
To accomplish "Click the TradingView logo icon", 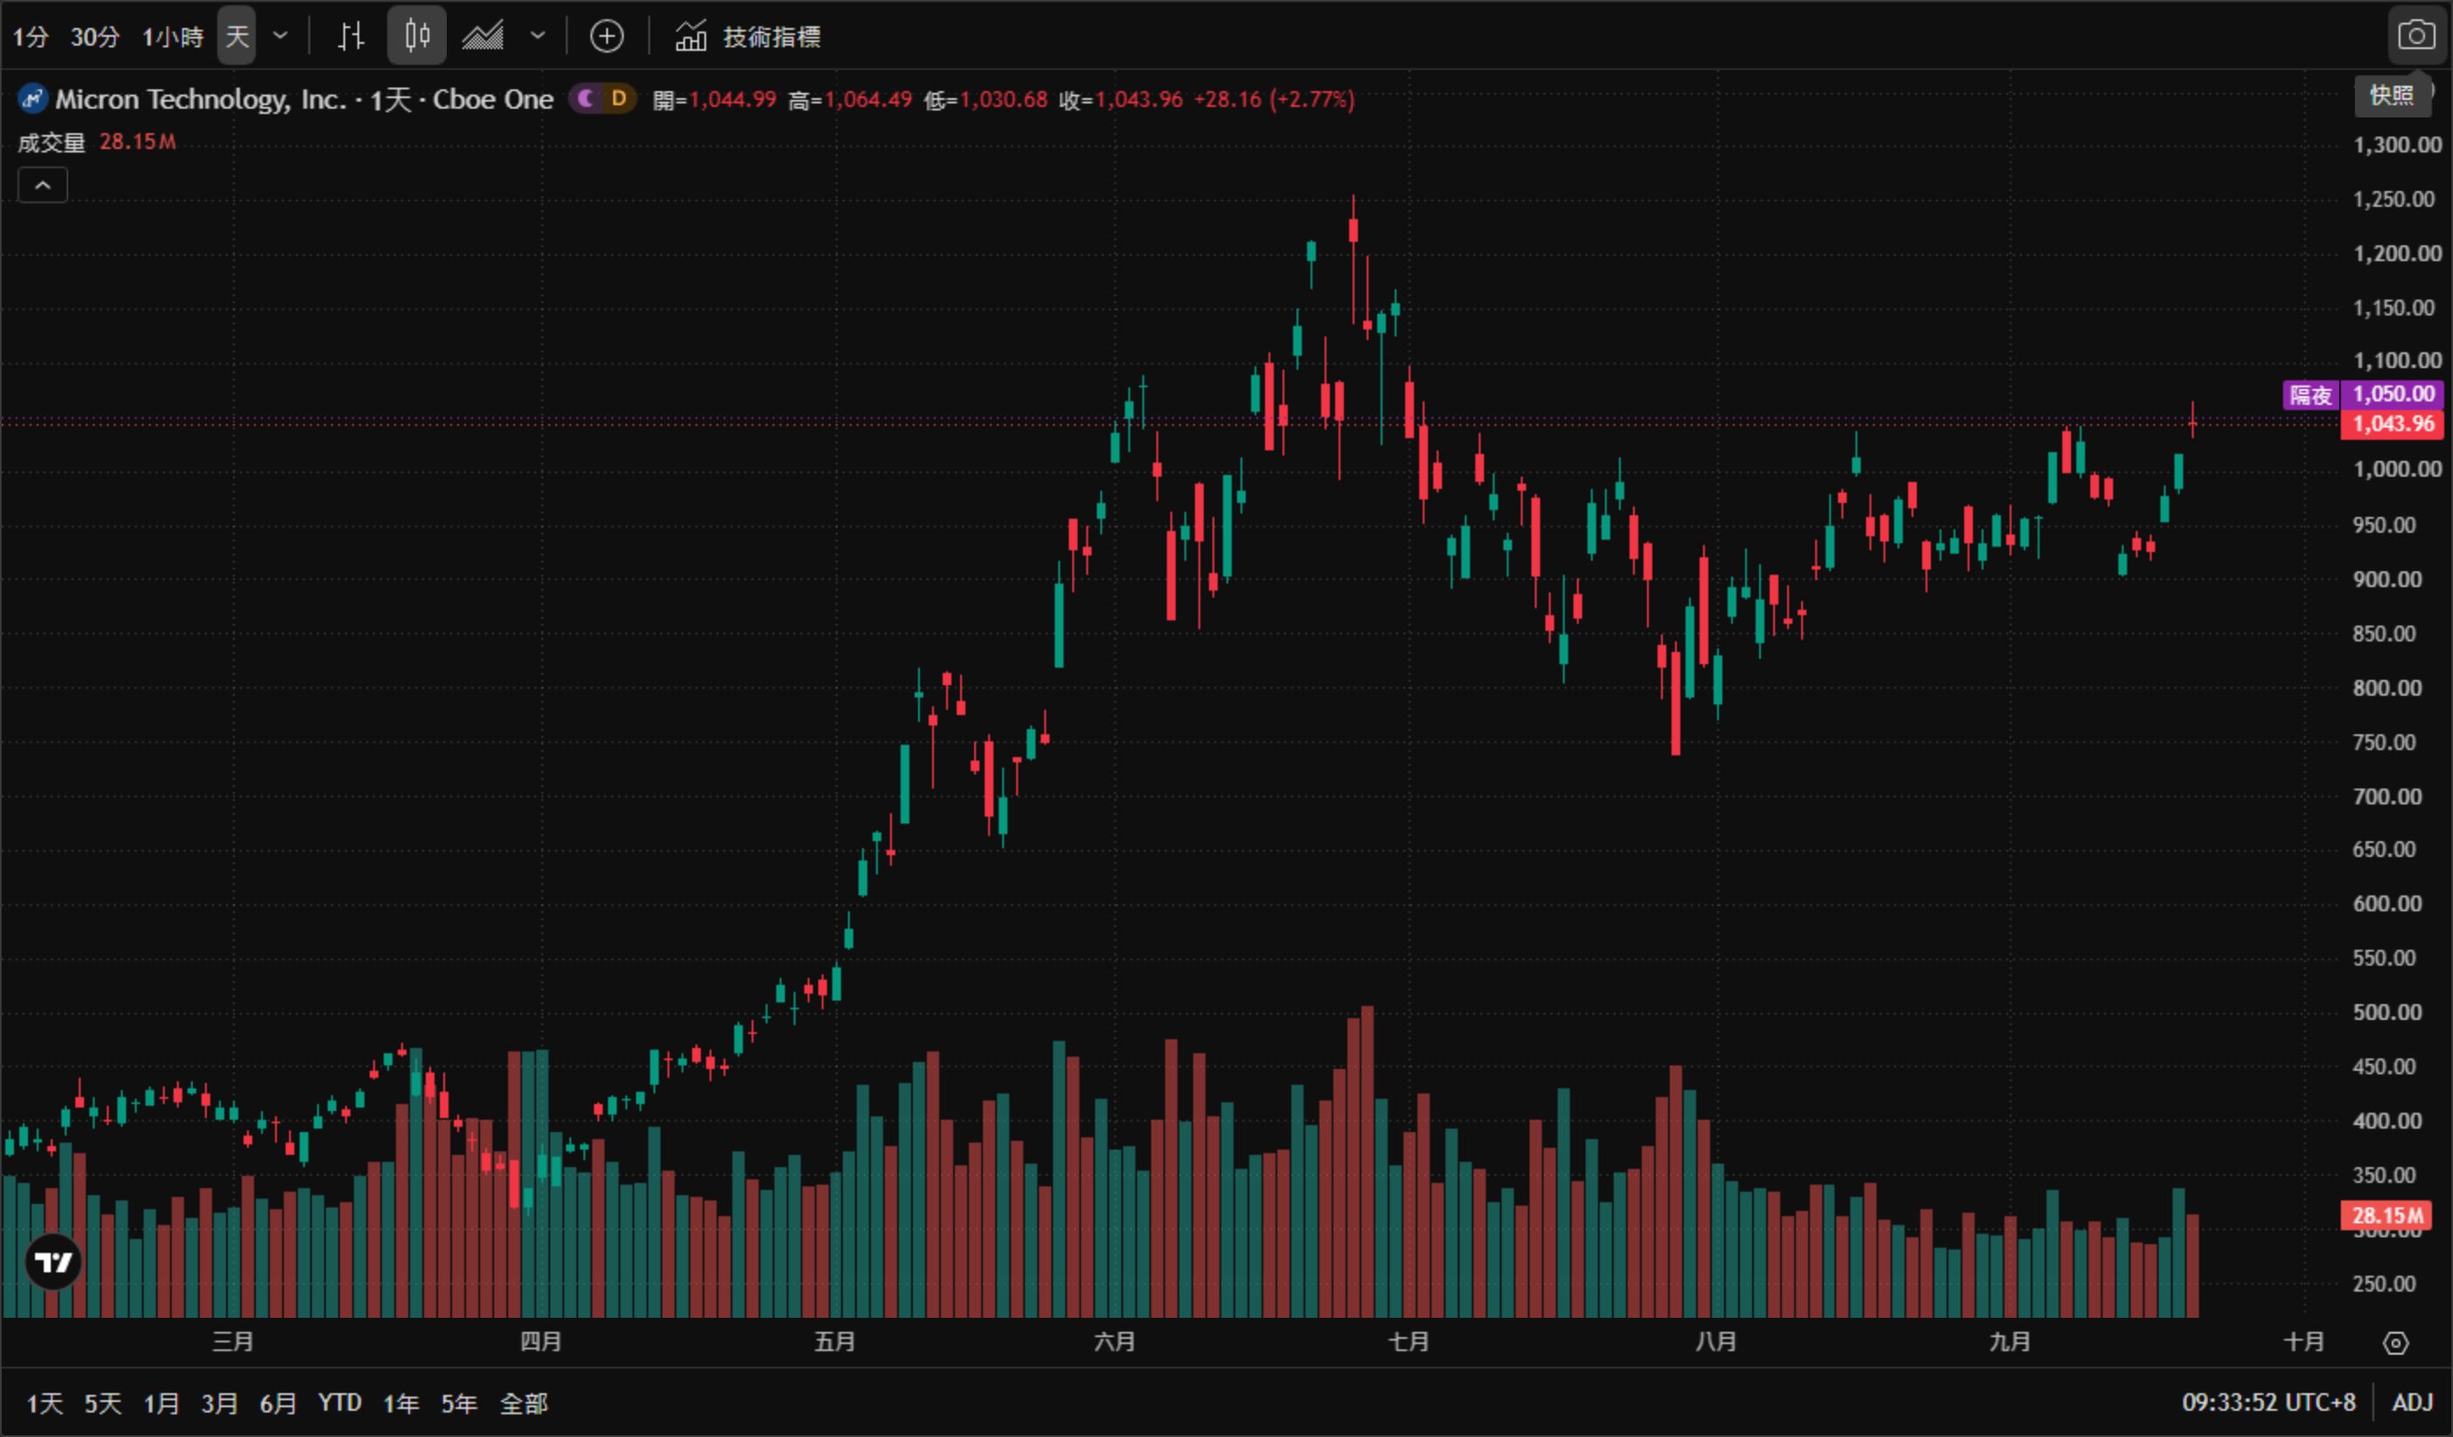I will coord(53,1263).
